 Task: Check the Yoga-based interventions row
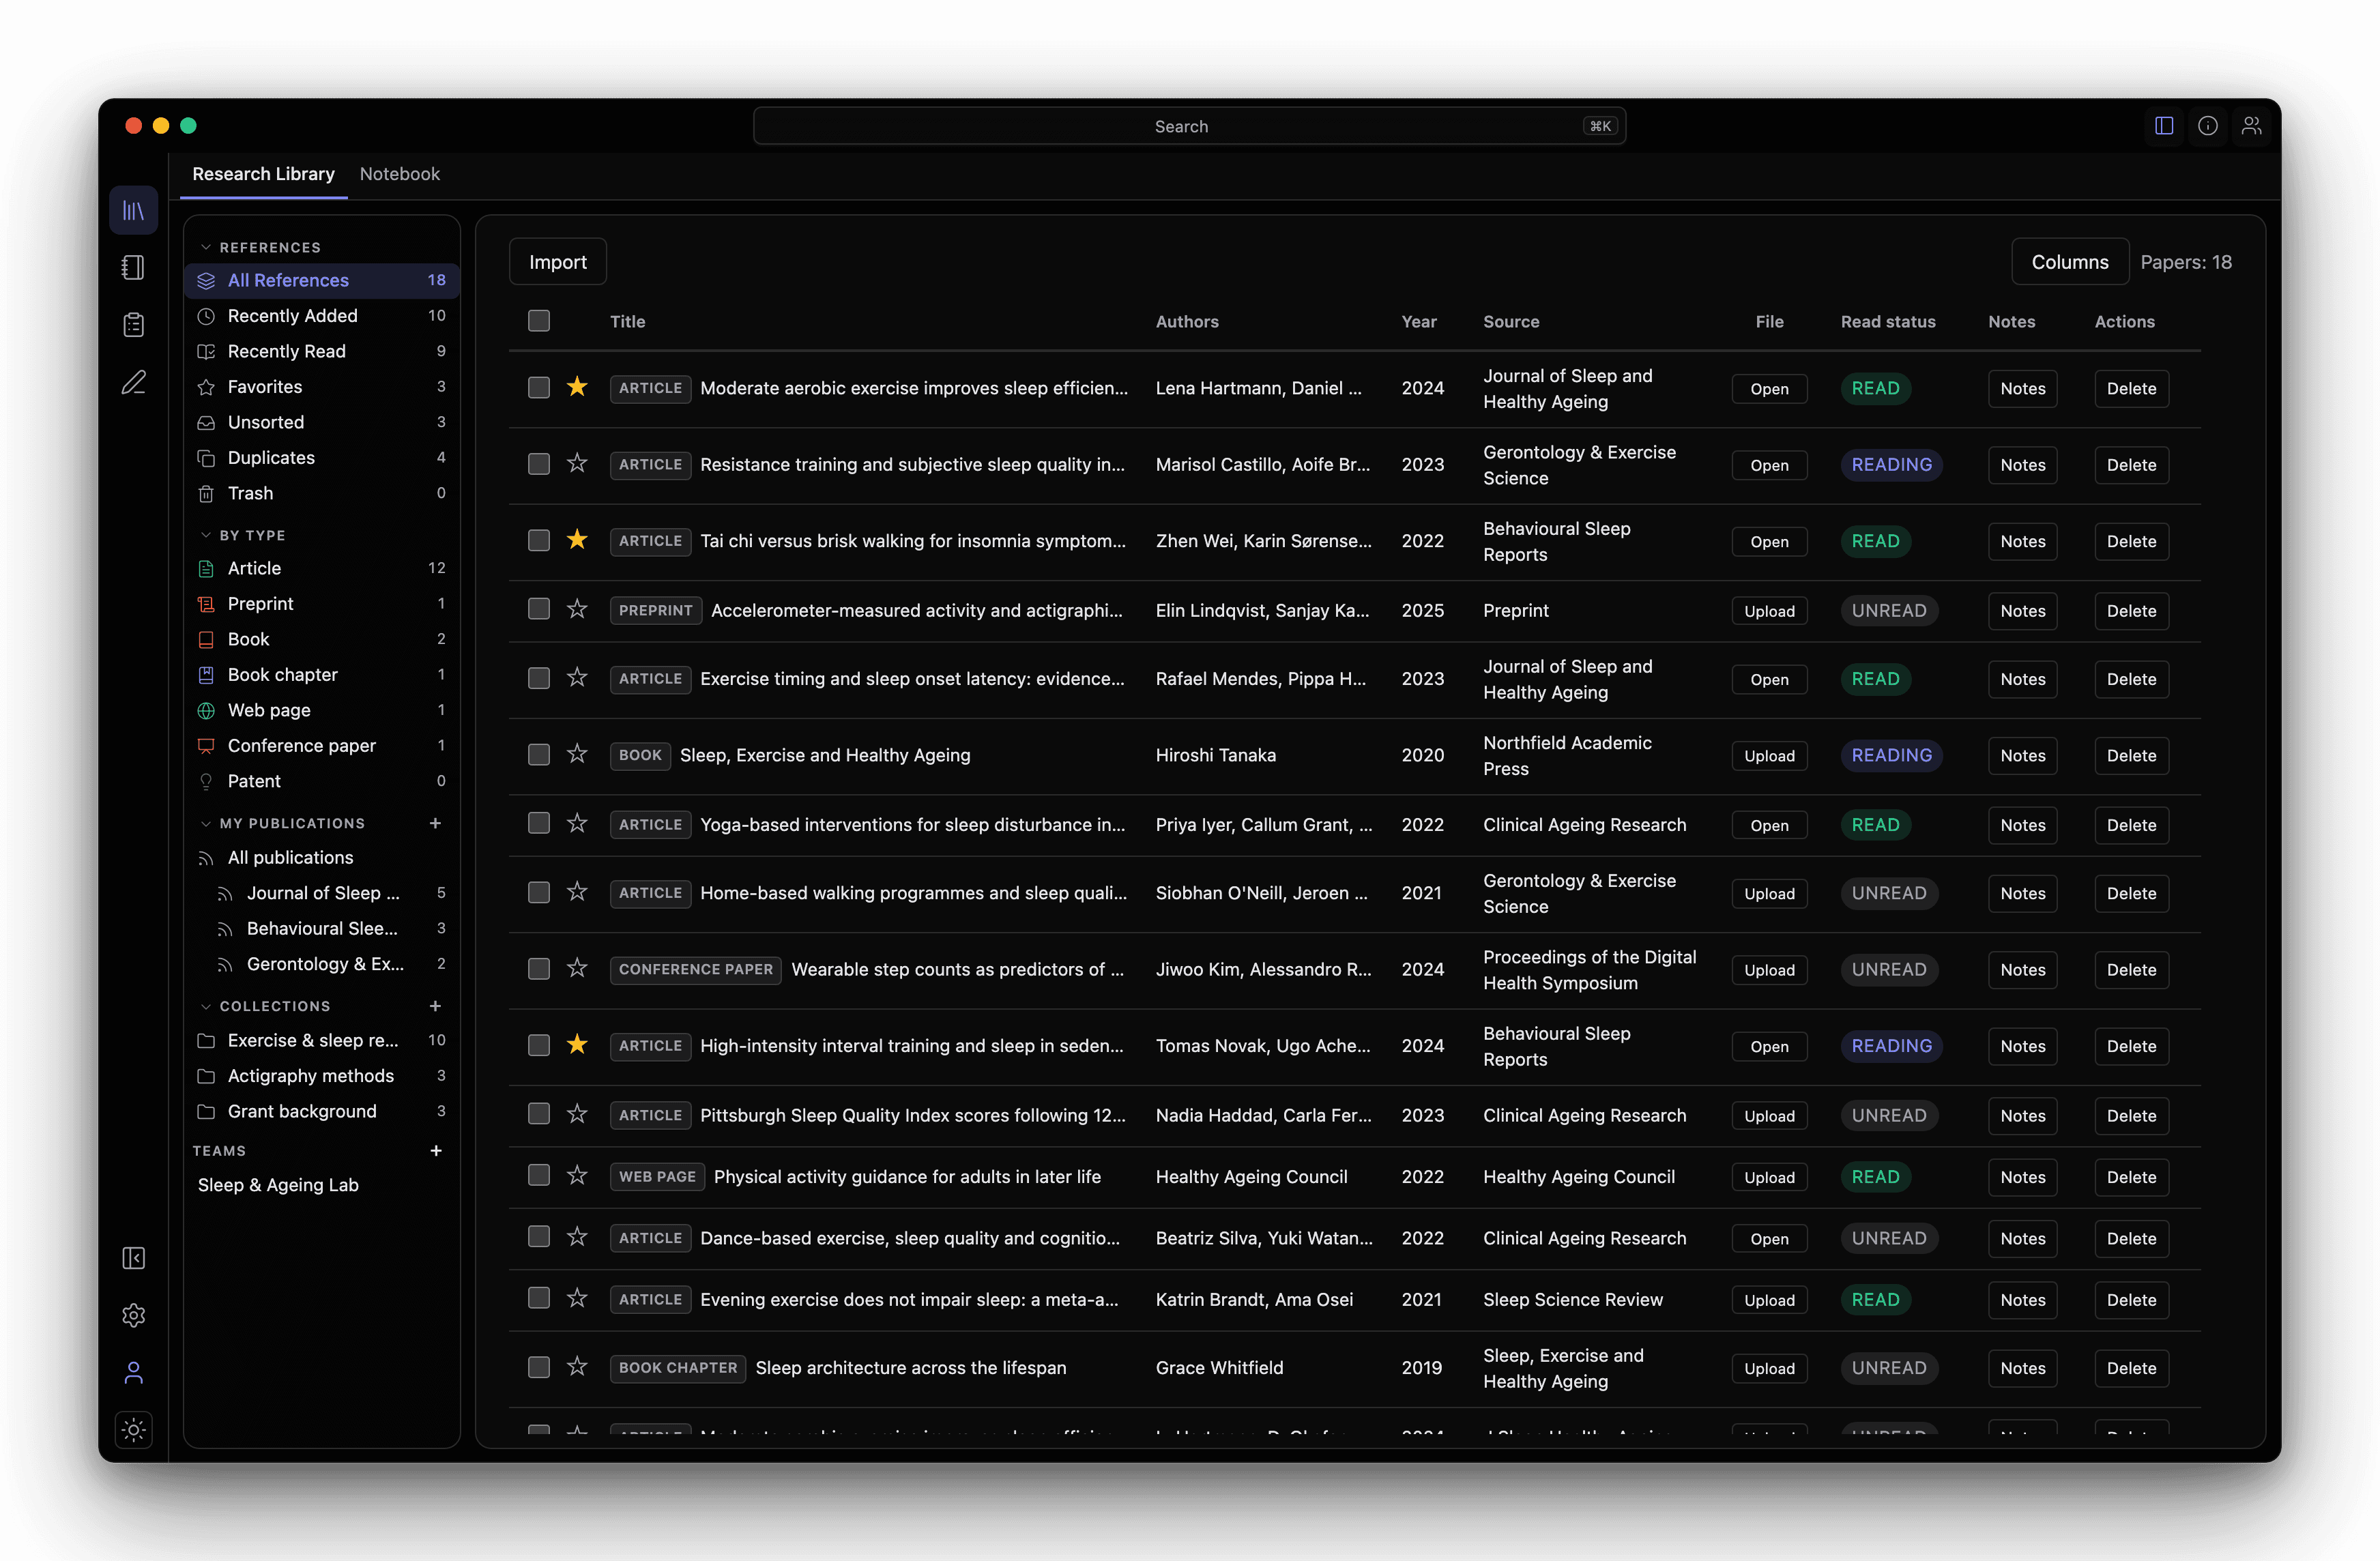coord(539,823)
